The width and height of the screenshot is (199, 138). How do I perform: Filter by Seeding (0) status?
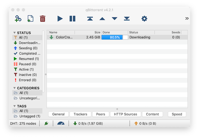[27, 48]
